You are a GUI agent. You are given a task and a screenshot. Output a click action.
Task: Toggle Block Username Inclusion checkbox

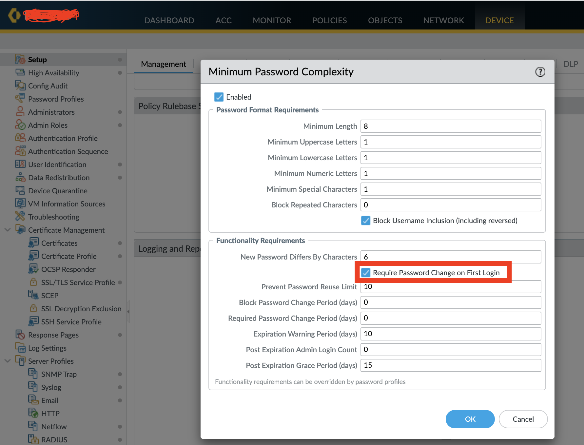coord(365,221)
